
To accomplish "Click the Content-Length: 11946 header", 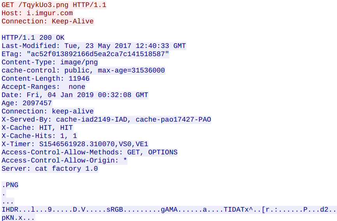I will 45,79.
